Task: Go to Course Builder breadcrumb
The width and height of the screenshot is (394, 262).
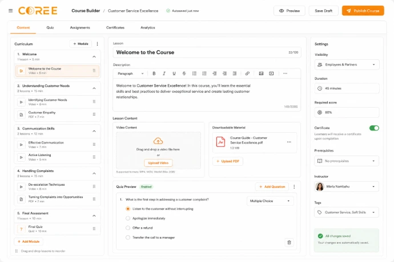Action: click(86, 11)
